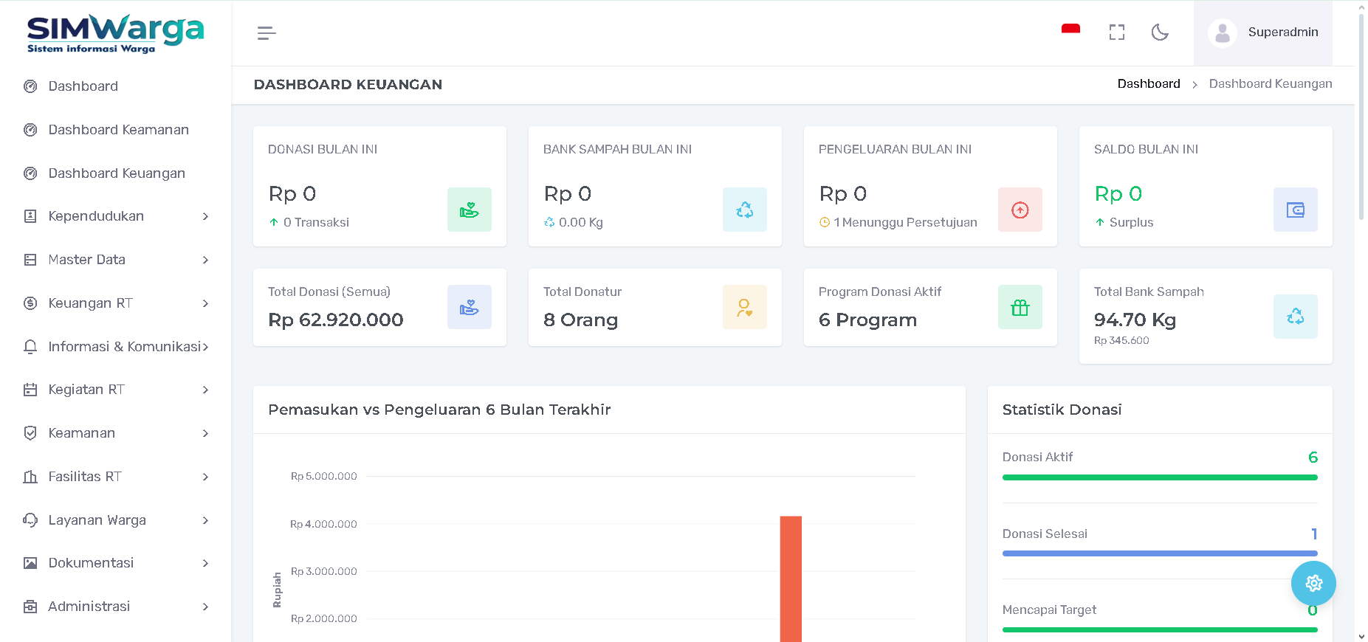Click the '6 Program' active donation value
This screenshot has height=642, width=1368.
point(867,320)
